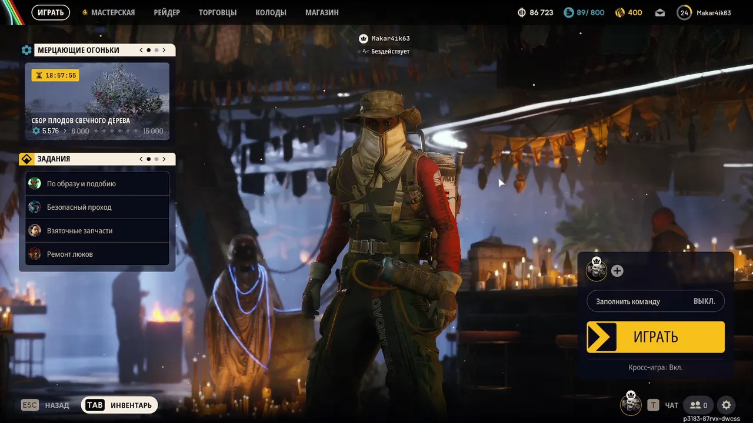Viewport: 753px width, 423px height.
Task: Open the ТОРГОВЦЫ tab
Action: (x=218, y=12)
